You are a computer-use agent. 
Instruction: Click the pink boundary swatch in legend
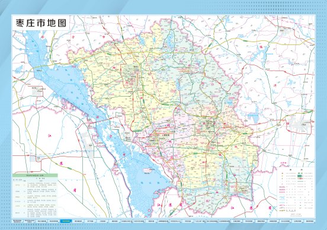[x=282, y=189]
